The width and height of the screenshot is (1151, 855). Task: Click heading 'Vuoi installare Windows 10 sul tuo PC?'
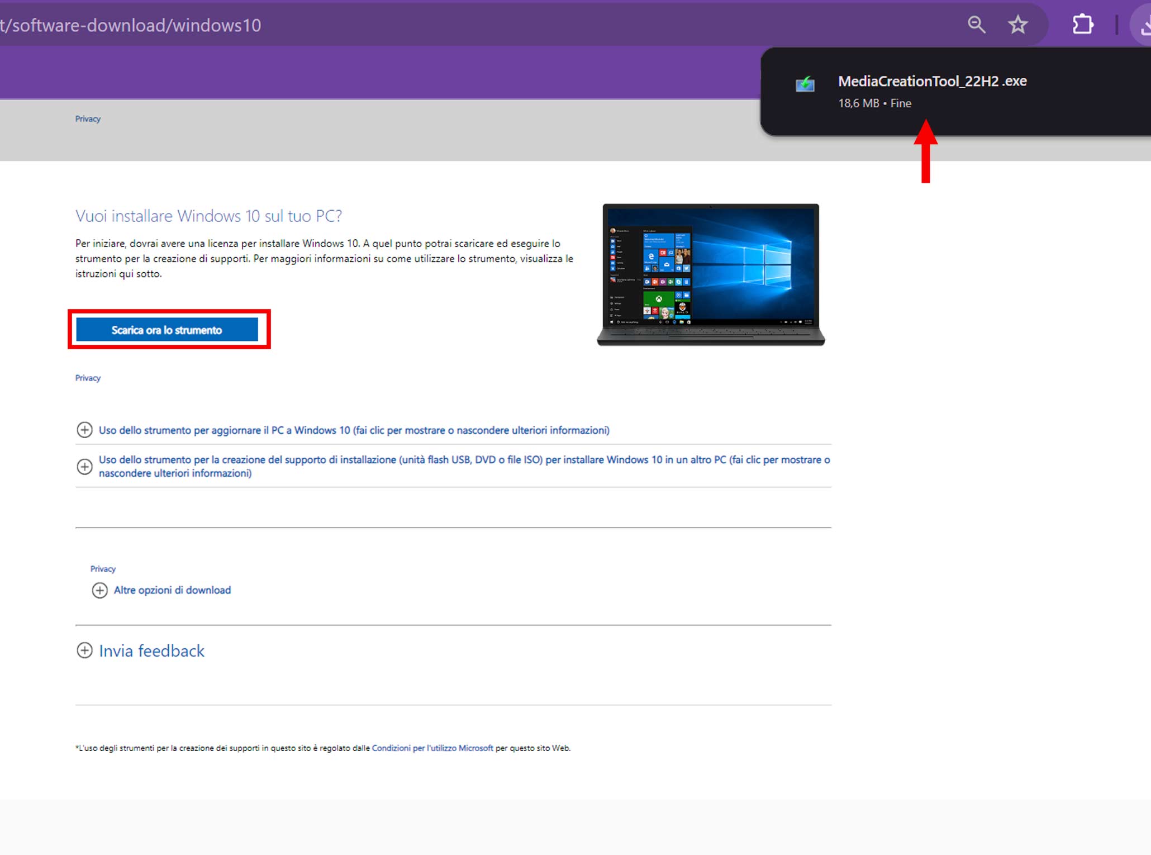tap(208, 216)
